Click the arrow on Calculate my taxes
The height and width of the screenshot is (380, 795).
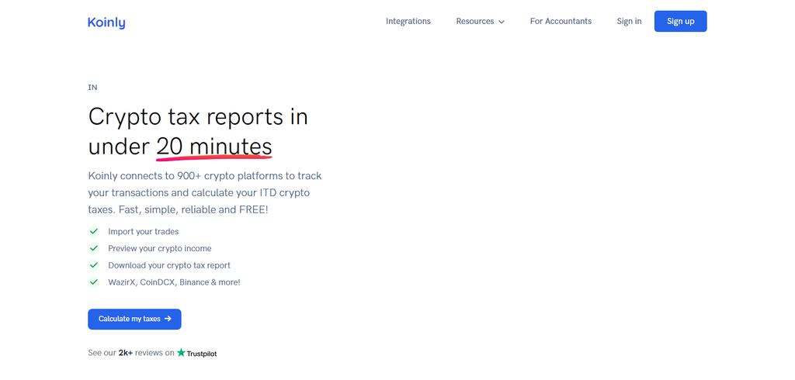[x=168, y=319]
